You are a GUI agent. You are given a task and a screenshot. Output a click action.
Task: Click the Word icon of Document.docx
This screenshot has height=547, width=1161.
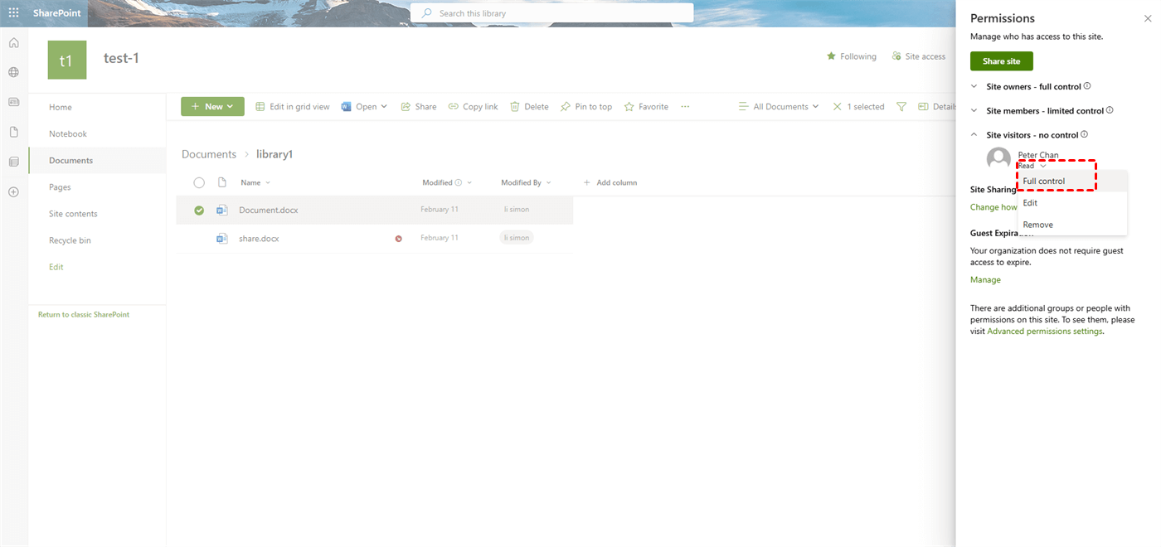(x=221, y=211)
